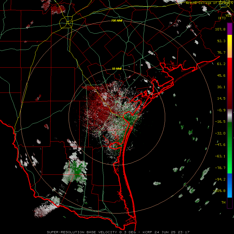Screen dimensions: 234x234
Task: Pick the blue segment of the color bar
Action: [230, 185]
